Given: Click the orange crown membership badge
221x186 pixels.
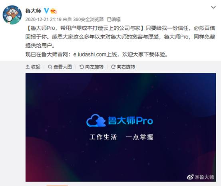Looking at the screenshot, I should [x=54, y=11].
